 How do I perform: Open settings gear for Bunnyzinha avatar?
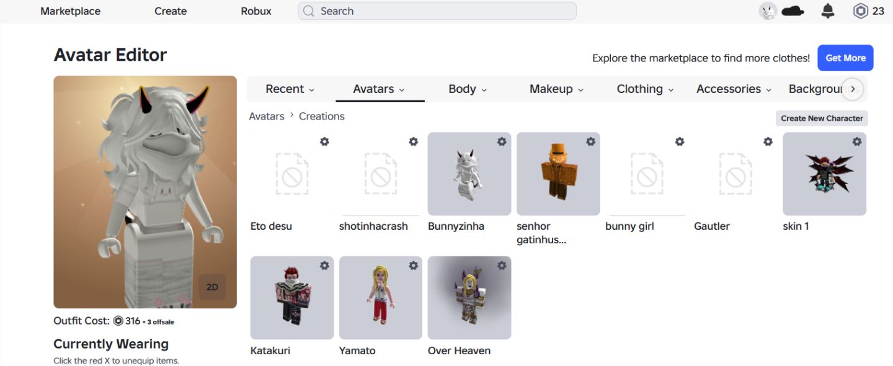502,142
